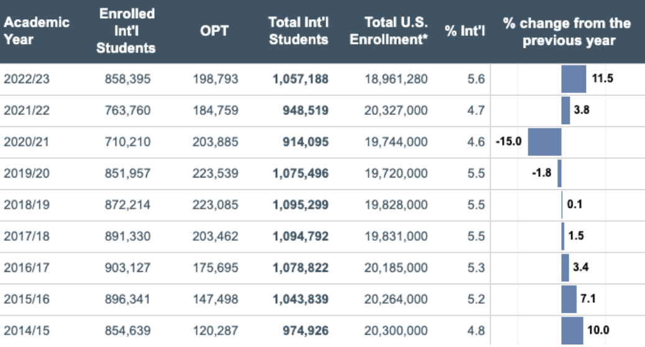Click total int'l students value 1,057,188

[301, 79]
